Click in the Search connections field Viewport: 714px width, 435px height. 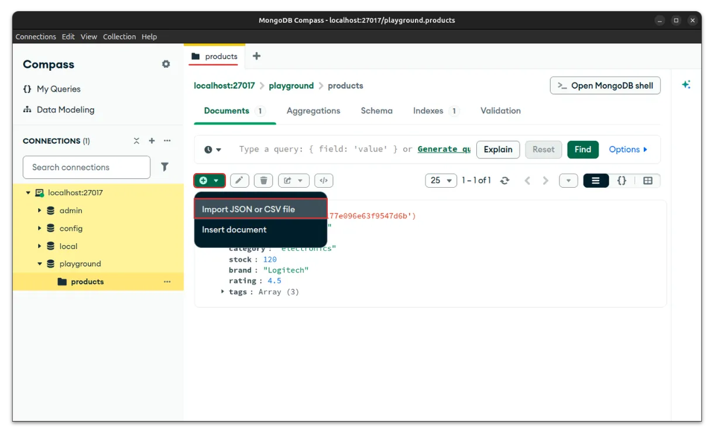point(87,167)
